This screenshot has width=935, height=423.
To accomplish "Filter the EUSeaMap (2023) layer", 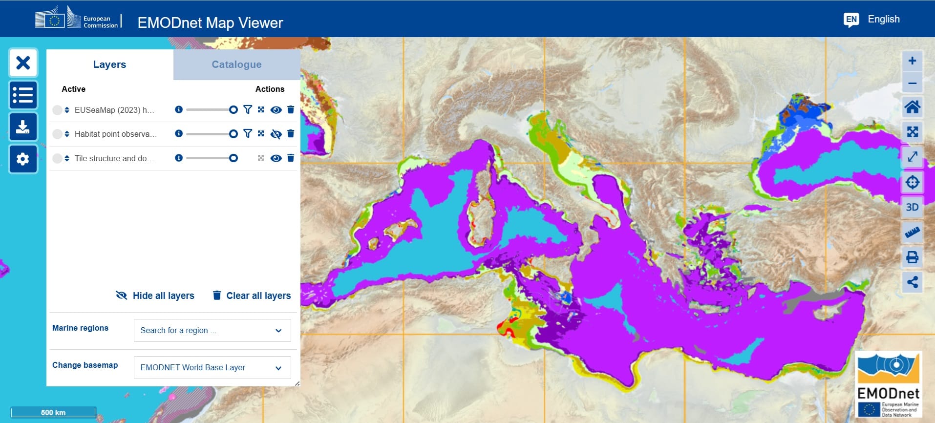I will [x=248, y=109].
